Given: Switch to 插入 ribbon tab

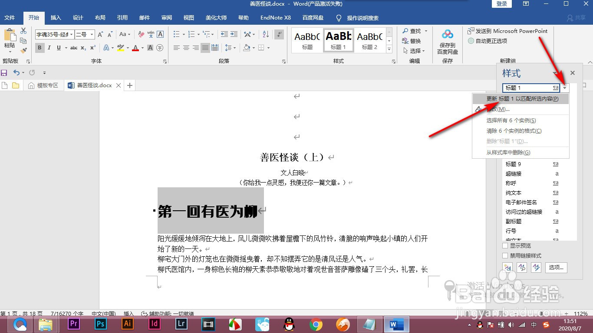Looking at the screenshot, I should click(56, 18).
